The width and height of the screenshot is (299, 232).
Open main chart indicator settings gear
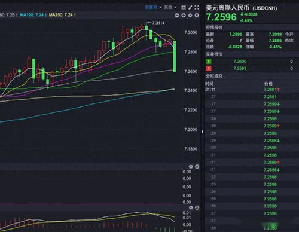tap(190, 16)
